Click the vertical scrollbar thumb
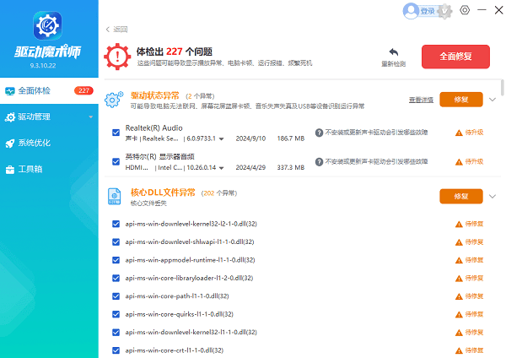This screenshot has height=358, width=506. click(x=502, y=88)
